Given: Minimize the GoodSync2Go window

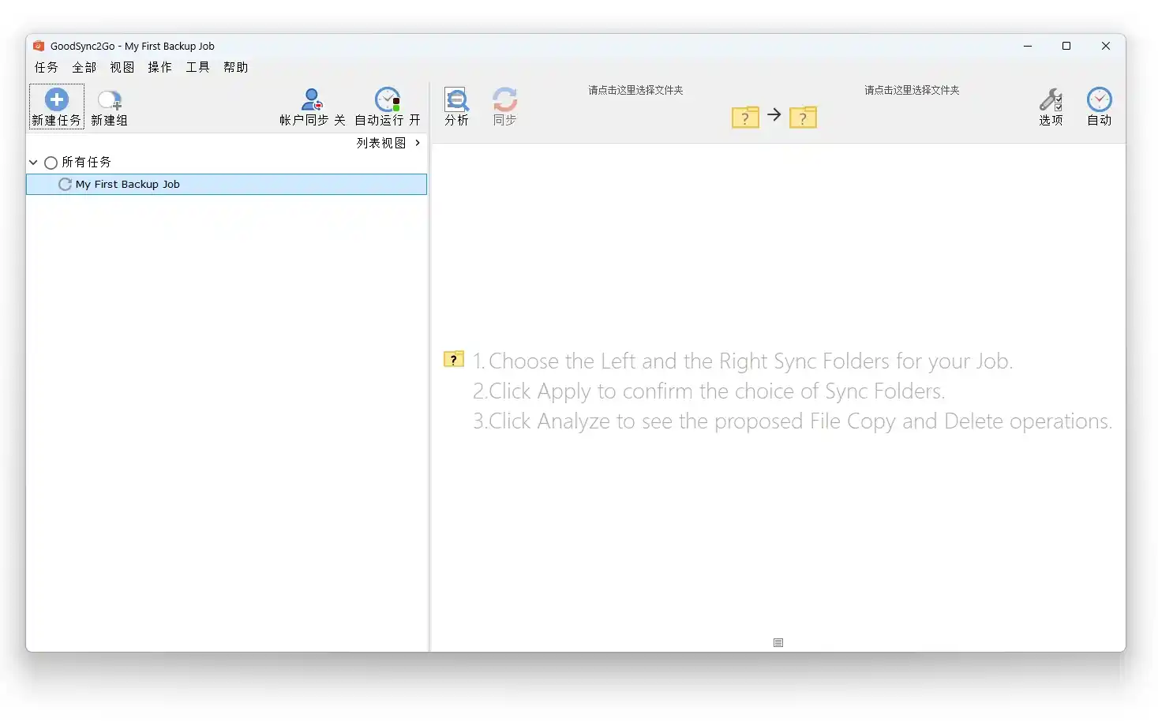Looking at the screenshot, I should 1028,46.
